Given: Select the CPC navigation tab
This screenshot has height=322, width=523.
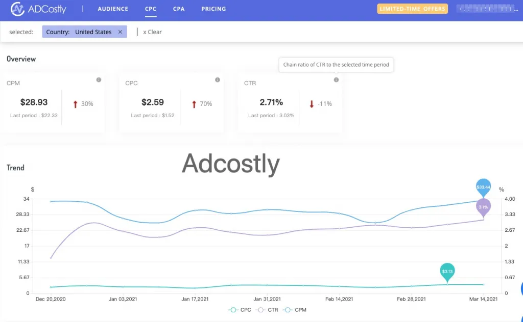Looking at the screenshot, I should [151, 9].
